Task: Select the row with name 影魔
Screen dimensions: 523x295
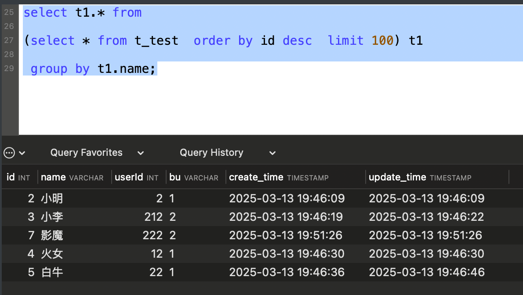Action: pyautogui.click(x=262, y=235)
